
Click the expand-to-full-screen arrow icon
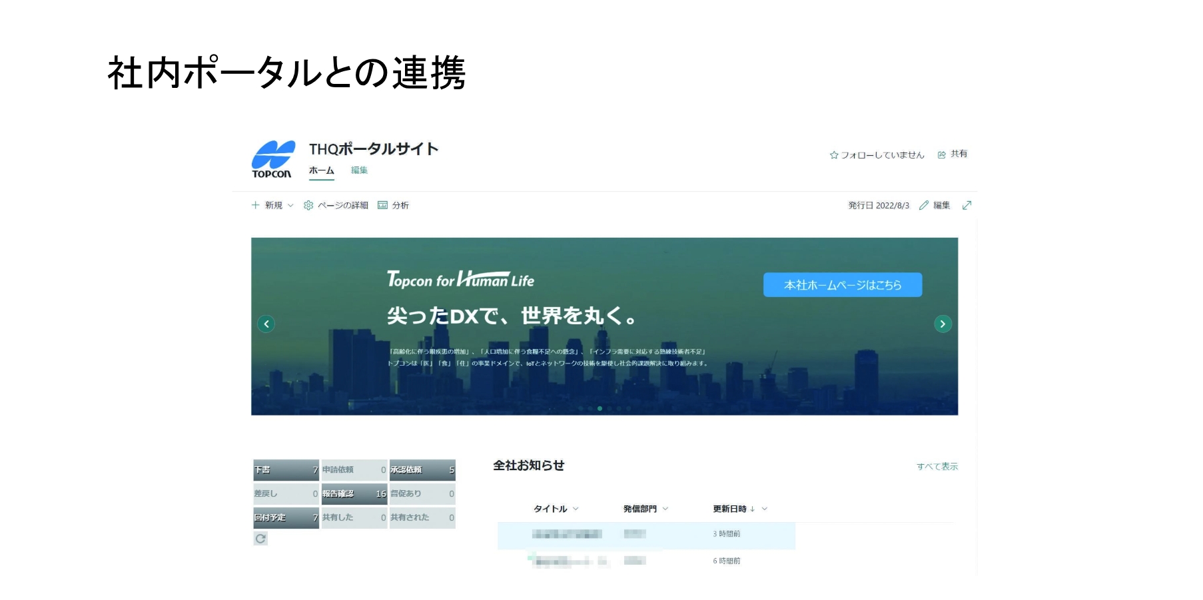tap(967, 205)
